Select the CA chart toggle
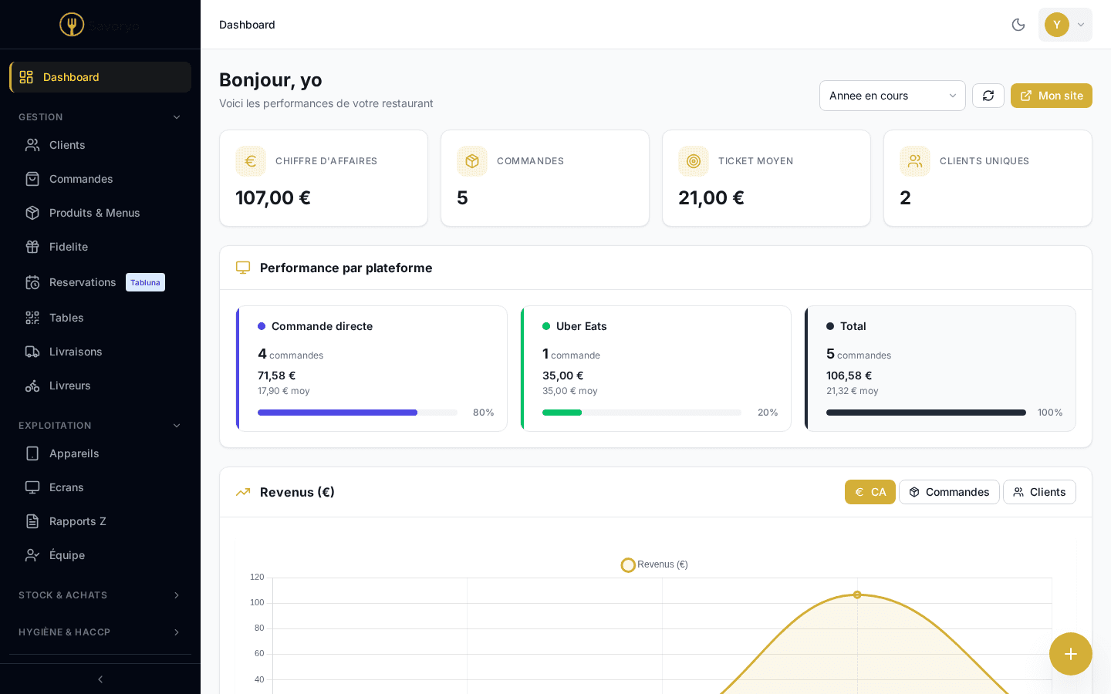Screen dimensions: 1111x694 (x=870, y=492)
